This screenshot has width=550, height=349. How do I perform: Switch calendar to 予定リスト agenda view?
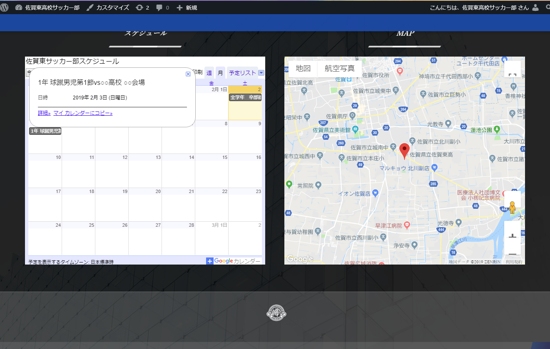pyautogui.click(x=242, y=73)
